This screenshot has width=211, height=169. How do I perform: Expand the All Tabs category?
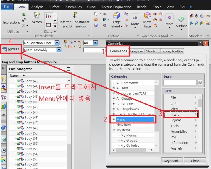tap(113, 88)
